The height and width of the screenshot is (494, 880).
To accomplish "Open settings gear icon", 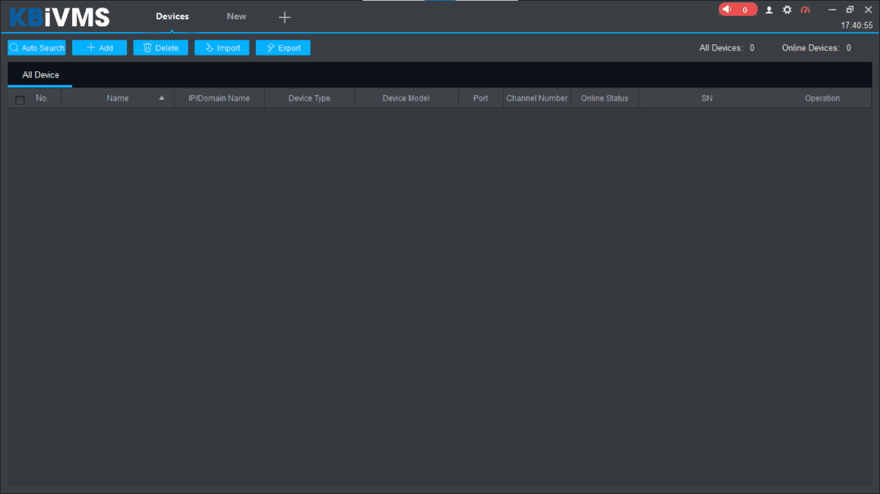I will click(787, 10).
